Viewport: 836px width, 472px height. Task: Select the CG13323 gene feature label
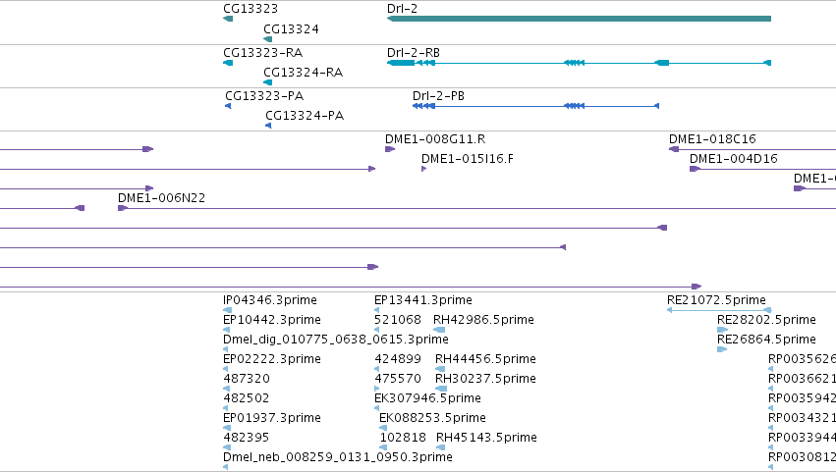251,9
